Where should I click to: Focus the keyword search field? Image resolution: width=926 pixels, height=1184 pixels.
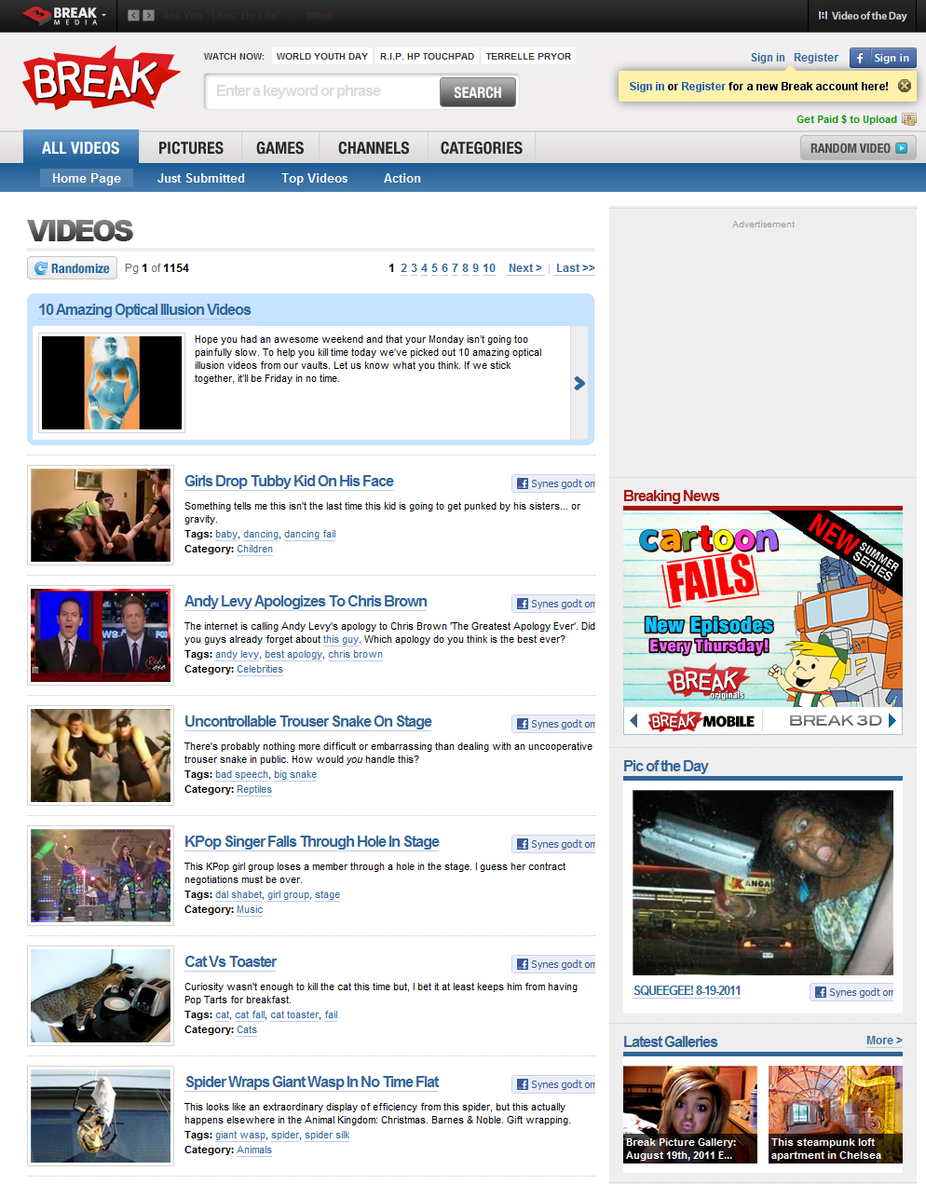coord(322,91)
